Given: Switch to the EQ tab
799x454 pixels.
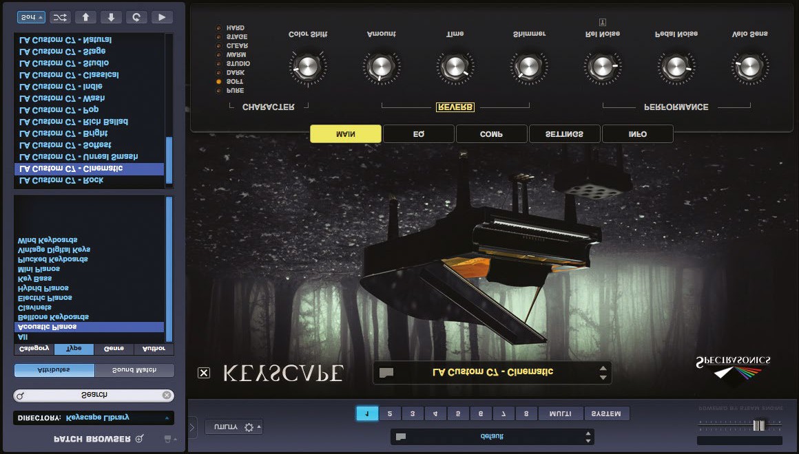Looking at the screenshot, I should (x=418, y=134).
